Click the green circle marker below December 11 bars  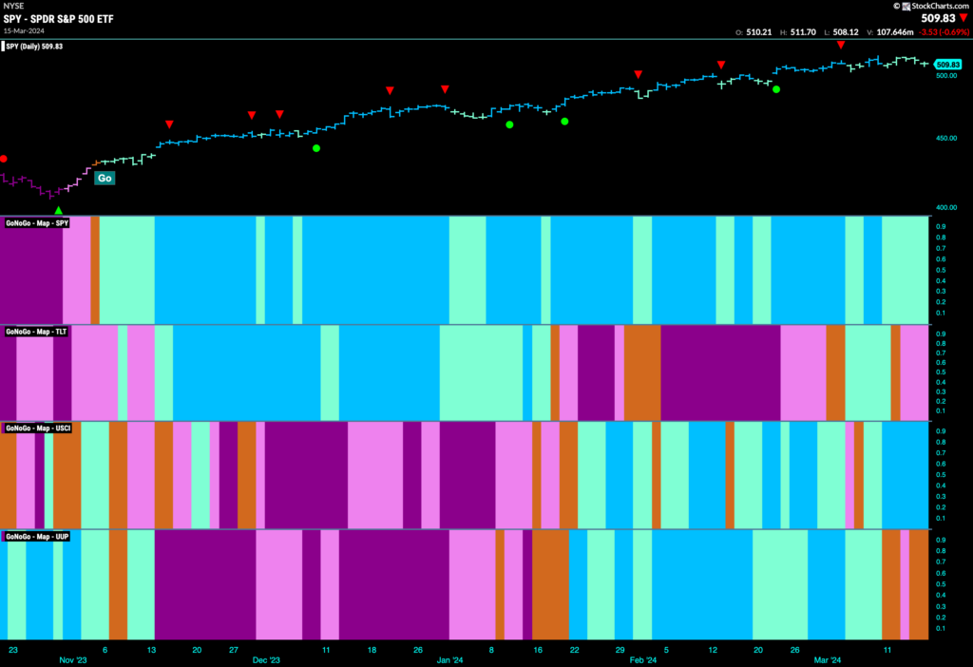(x=316, y=148)
